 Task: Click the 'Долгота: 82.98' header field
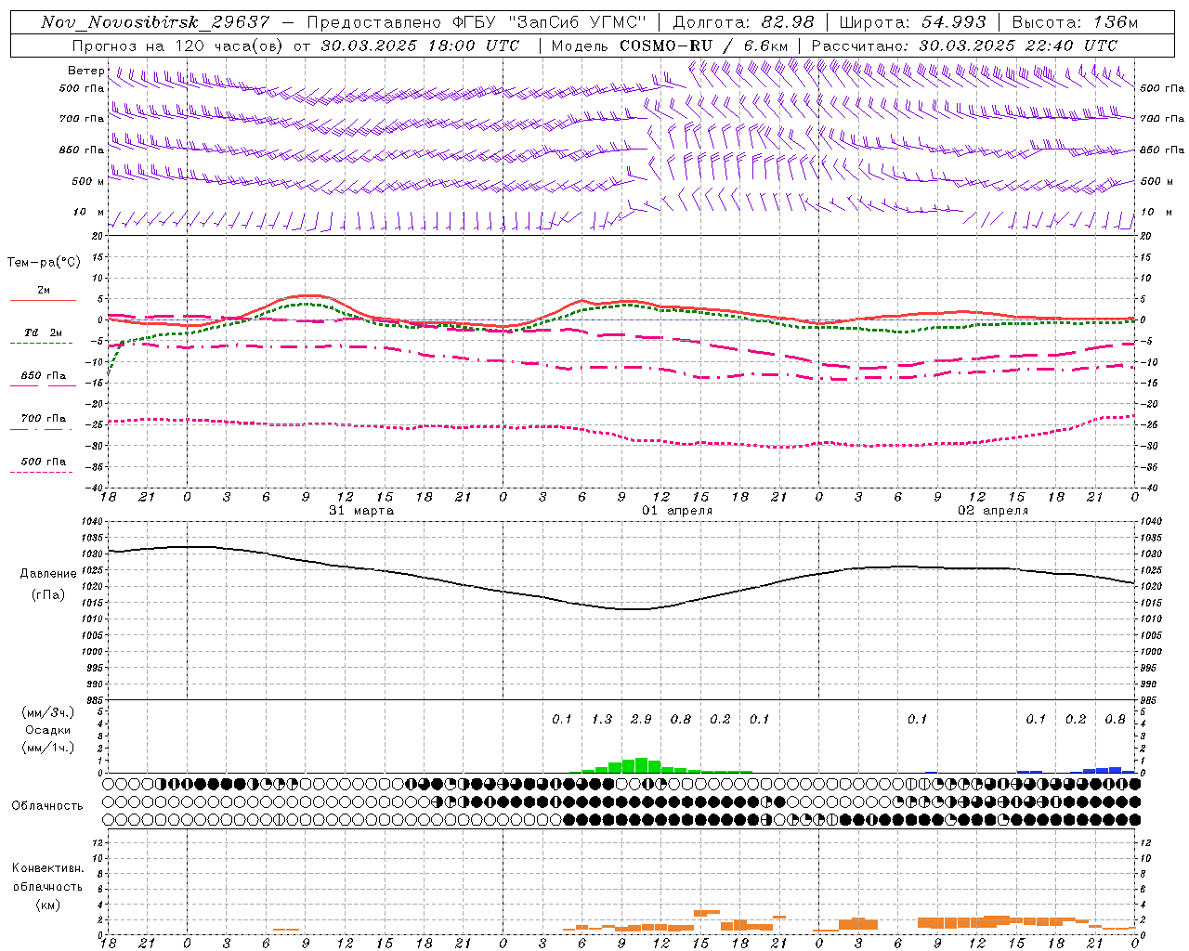[743, 22]
